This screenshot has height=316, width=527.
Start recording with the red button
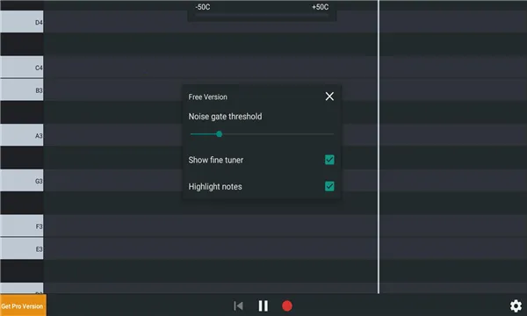tap(287, 305)
